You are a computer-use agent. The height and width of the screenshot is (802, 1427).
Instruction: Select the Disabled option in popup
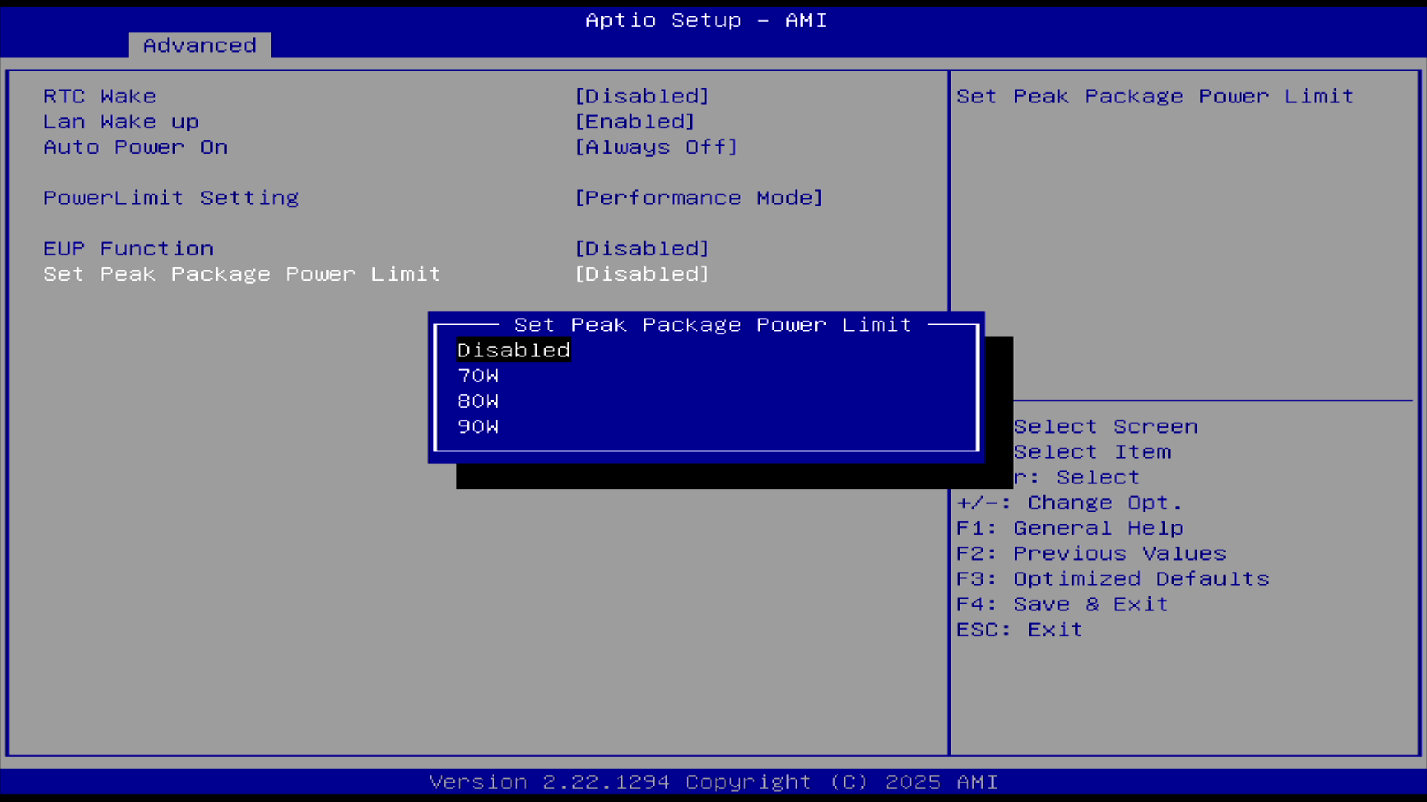tap(513, 351)
